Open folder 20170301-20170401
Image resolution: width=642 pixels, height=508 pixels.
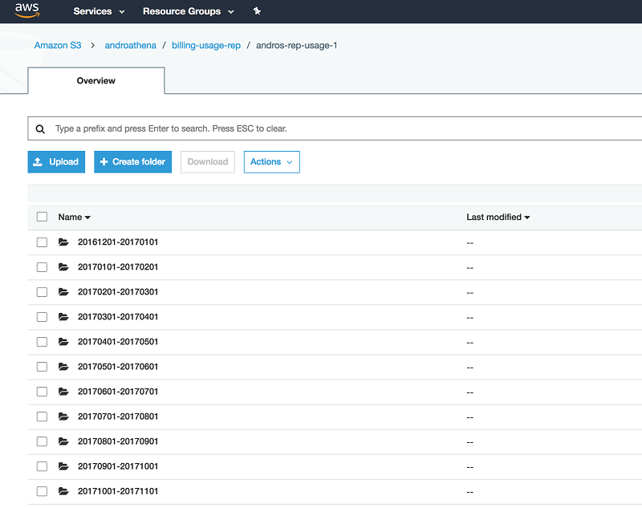coord(118,317)
